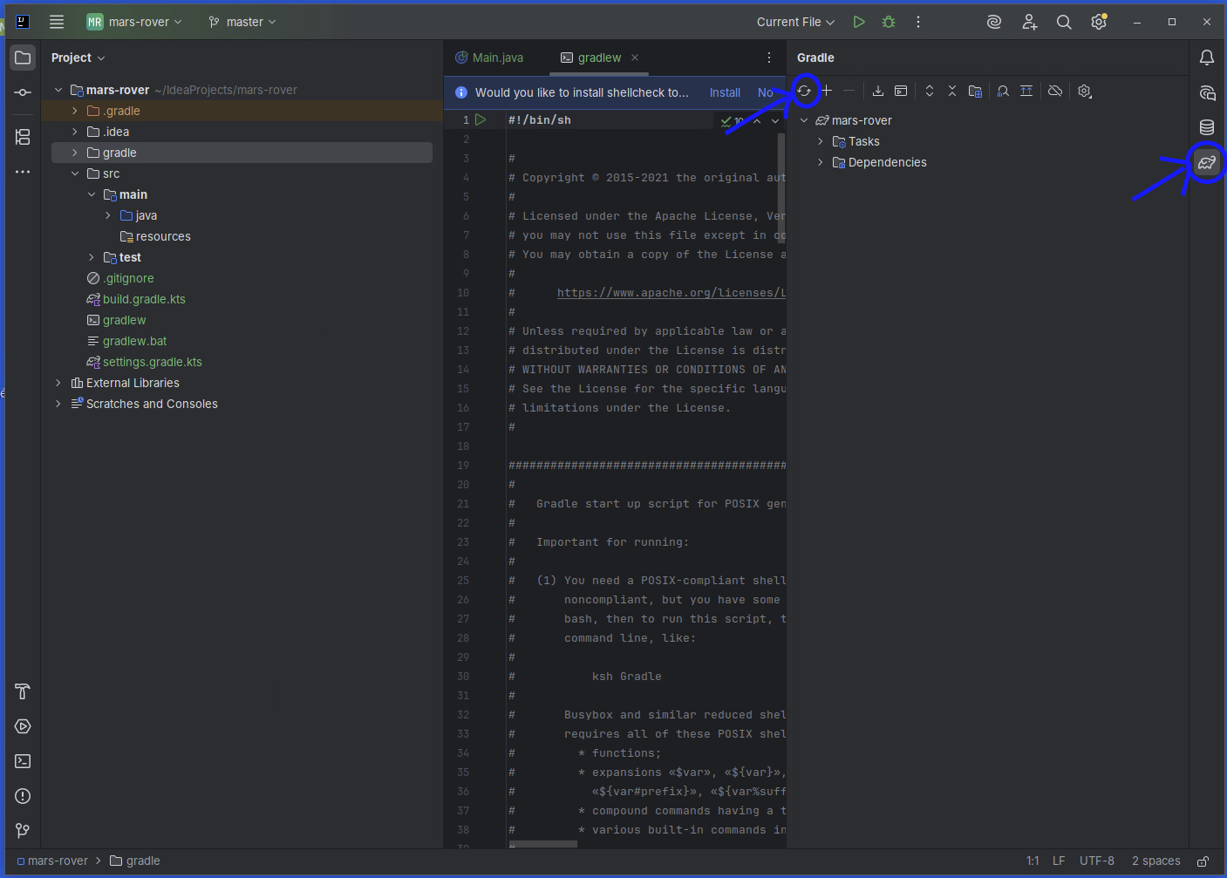The height and width of the screenshot is (878, 1227).
Task: Open Search Everywhere magnifier icon
Action: pos(1064,22)
